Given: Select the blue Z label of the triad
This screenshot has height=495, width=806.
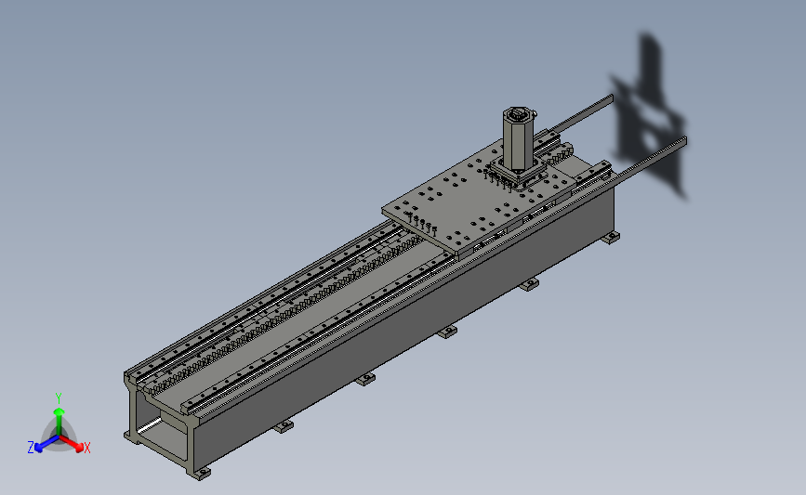Looking at the screenshot, I should [x=31, y=448].
